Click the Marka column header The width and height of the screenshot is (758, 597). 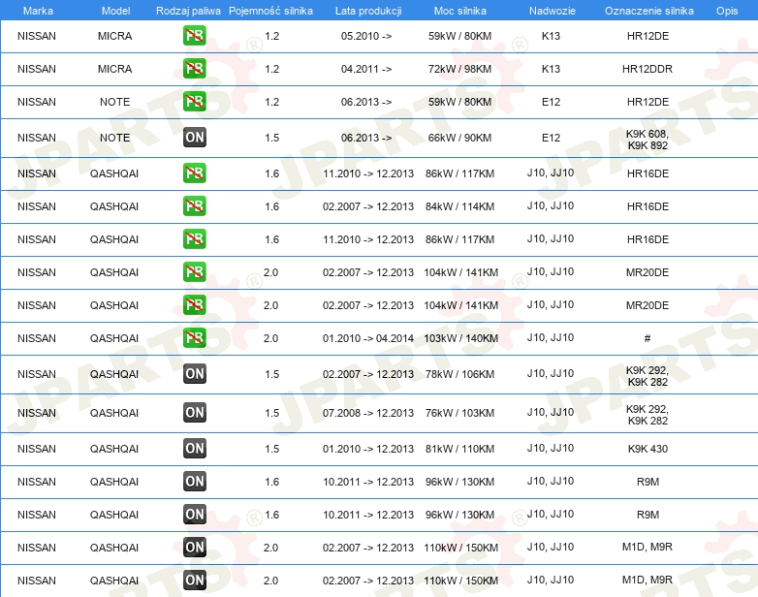tap(38, 11)
